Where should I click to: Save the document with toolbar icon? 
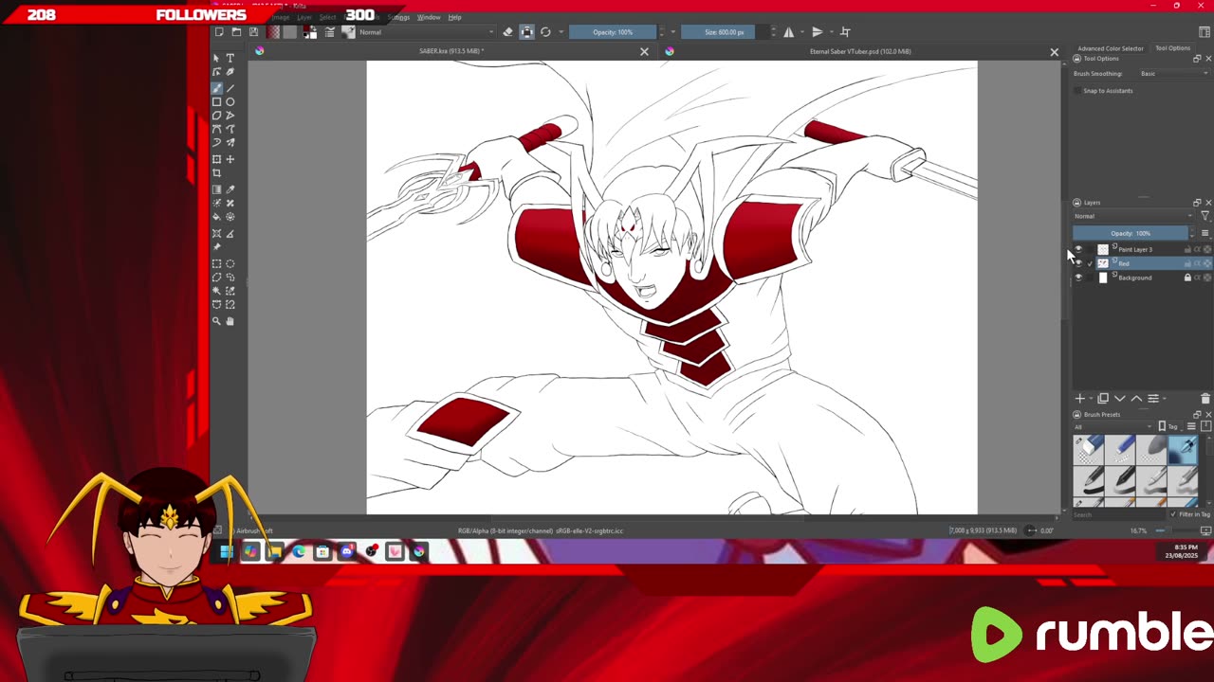[253, 32]
